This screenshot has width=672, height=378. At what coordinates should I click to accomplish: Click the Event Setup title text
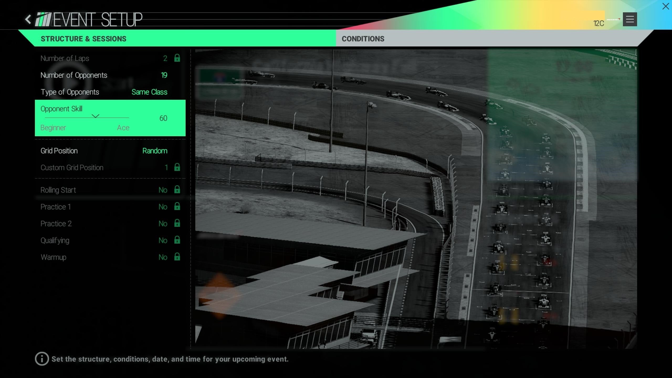tap(98, 20)
